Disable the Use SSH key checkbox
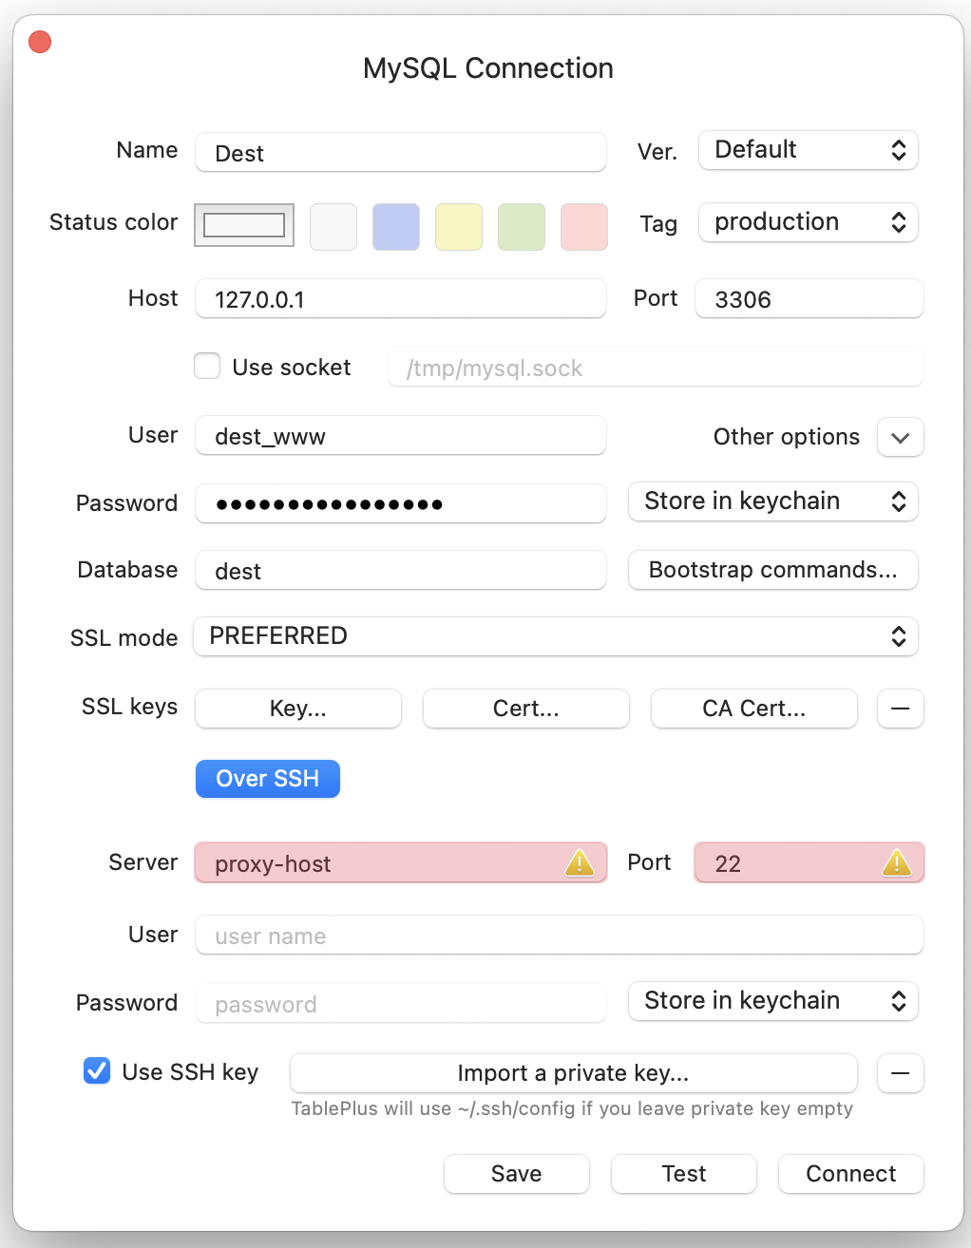 (96, 1071)
